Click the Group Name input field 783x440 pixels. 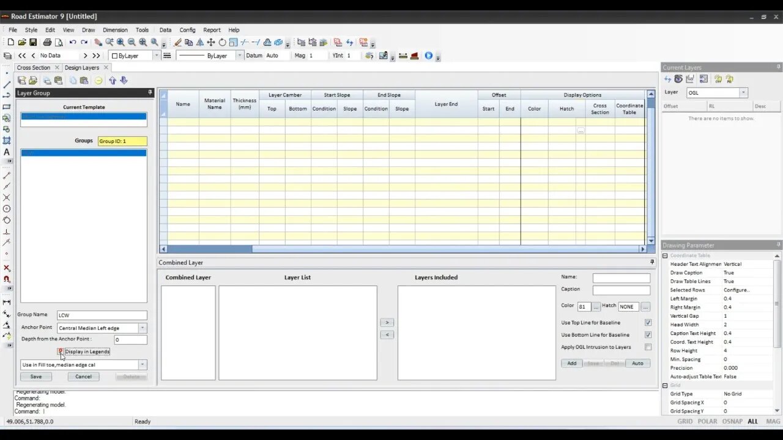click(102, 315)
